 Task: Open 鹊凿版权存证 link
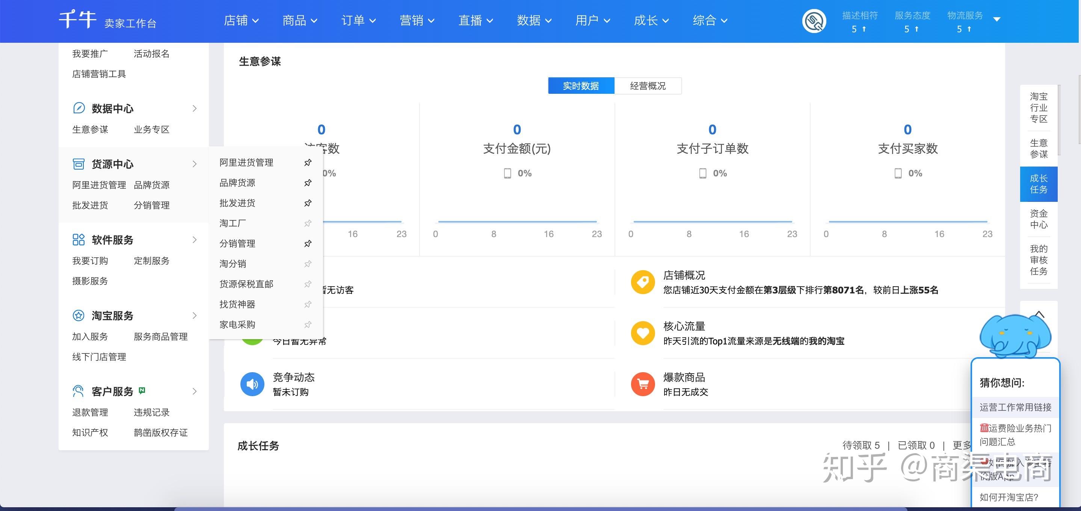[161, 433]
